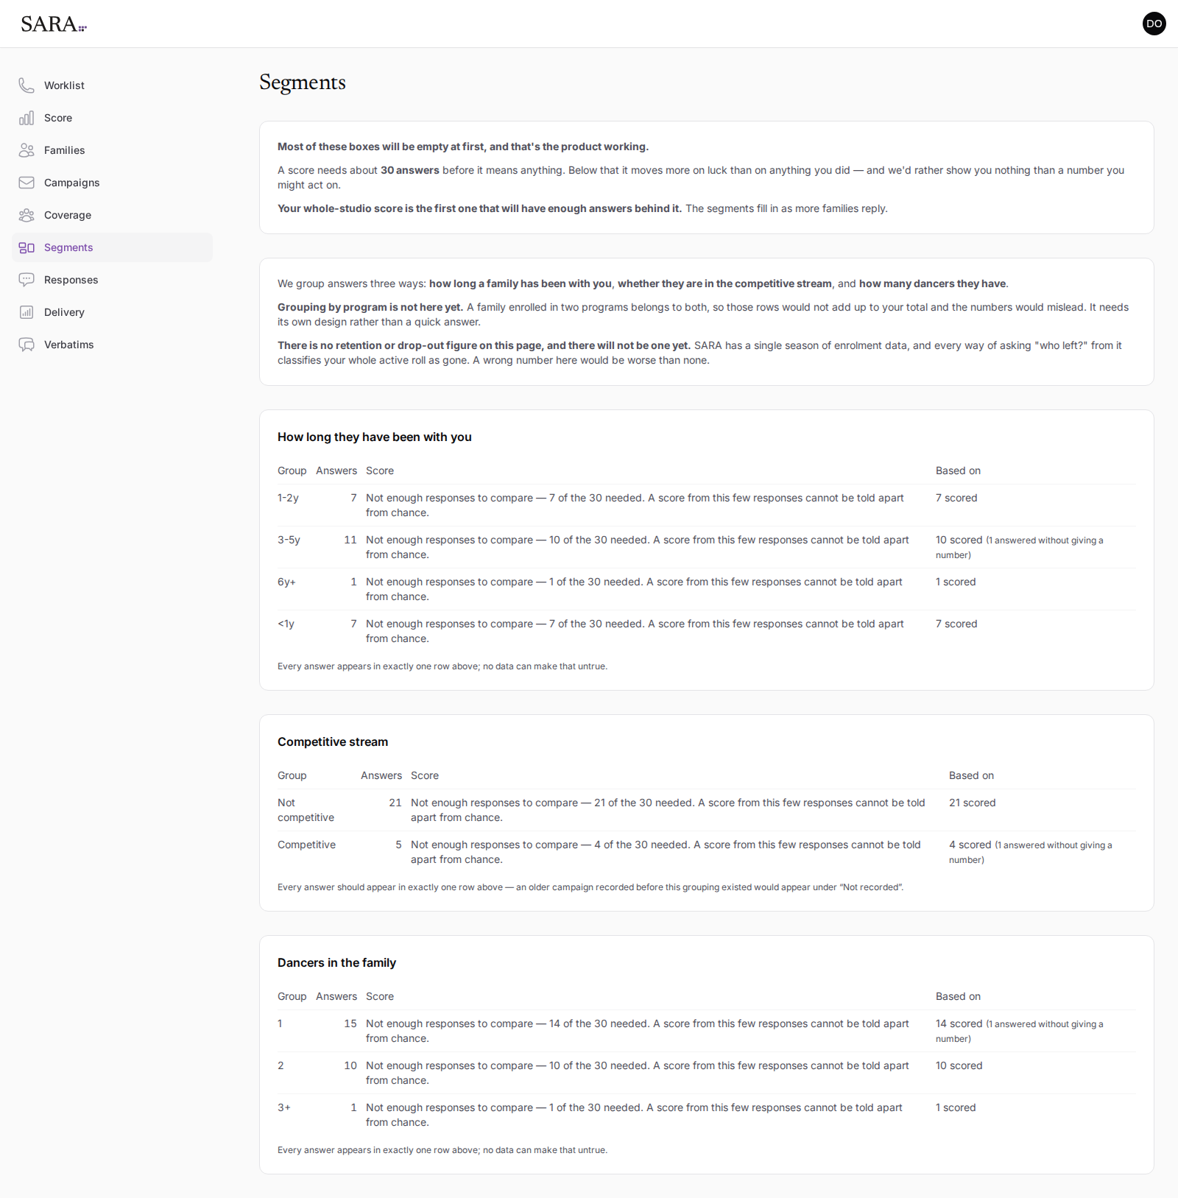1178x1198 pixels.
Task: Go to the Delivery page
Action: click(x=112, y=312)
